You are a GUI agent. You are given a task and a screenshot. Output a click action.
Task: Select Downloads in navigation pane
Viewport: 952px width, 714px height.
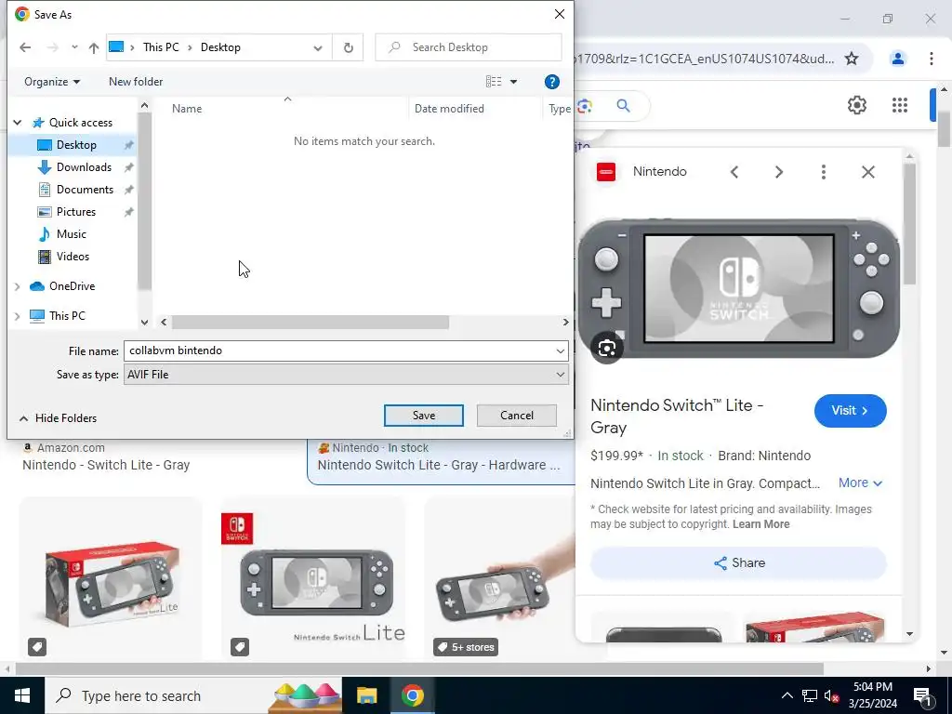pos(84,167)
